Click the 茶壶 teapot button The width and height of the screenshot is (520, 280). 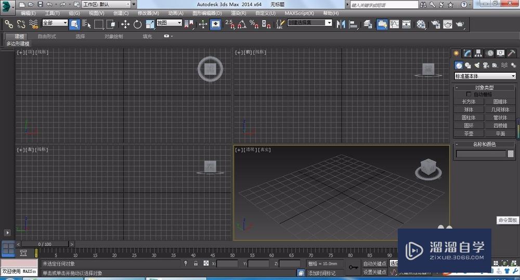469,134
